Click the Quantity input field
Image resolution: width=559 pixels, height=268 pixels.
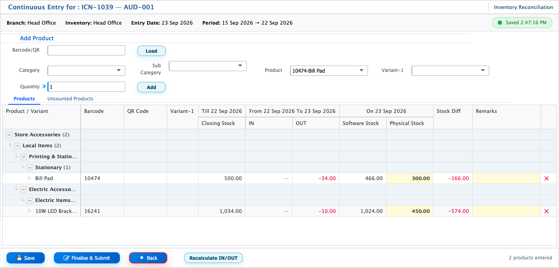coord(86,87)
